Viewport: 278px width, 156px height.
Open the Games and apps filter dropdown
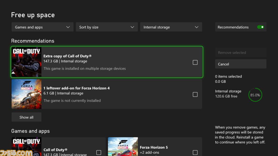(x=42, y=27)
